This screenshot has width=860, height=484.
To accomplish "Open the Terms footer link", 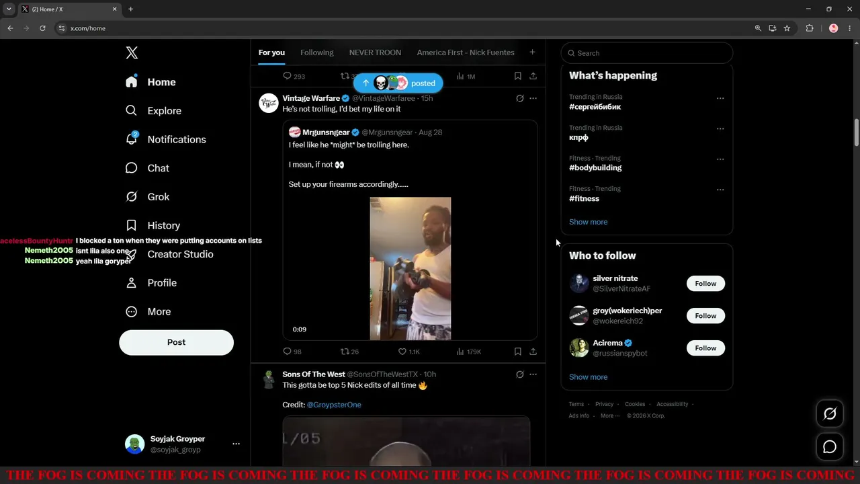I will (x=576, y=404).
